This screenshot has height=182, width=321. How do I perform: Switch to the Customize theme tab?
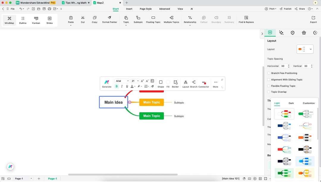[x=309, y=103]
